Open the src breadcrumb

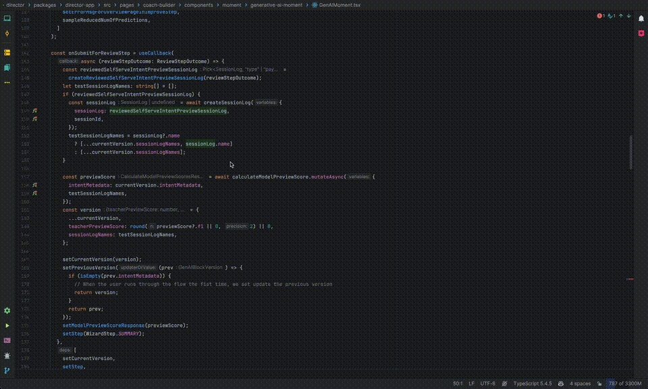107,5
